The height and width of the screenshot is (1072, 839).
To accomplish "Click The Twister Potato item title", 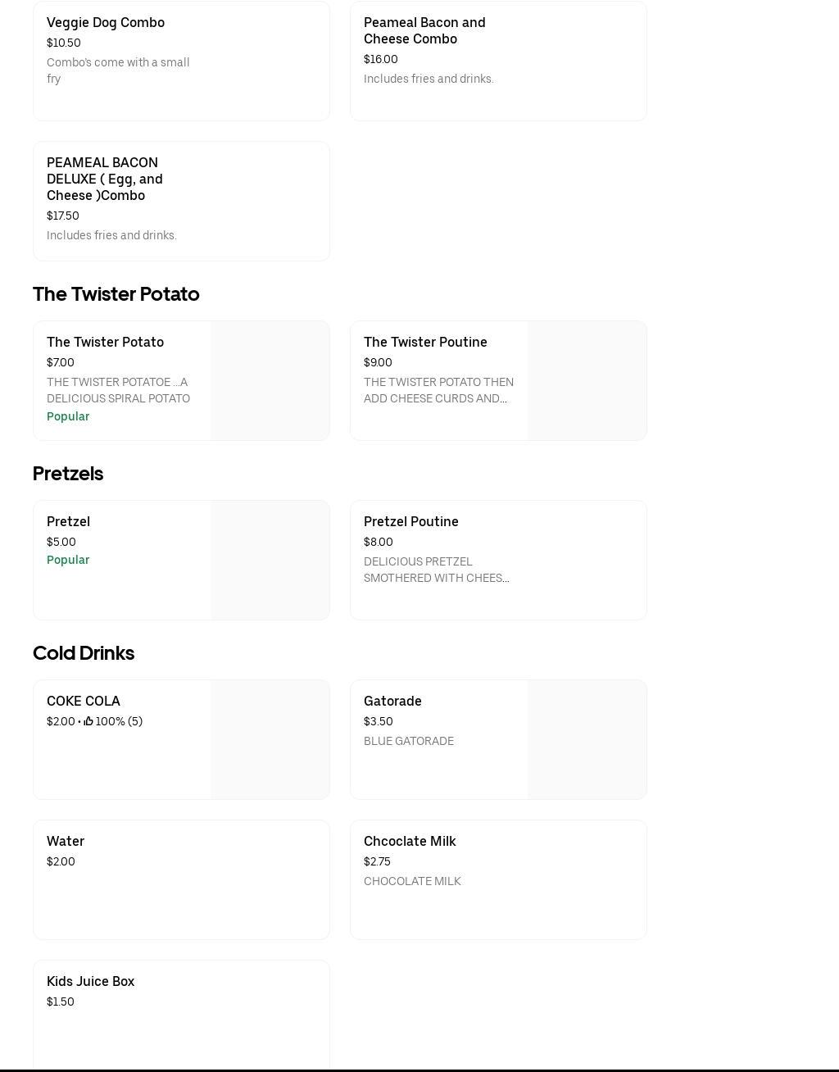I will click(105, 343).
